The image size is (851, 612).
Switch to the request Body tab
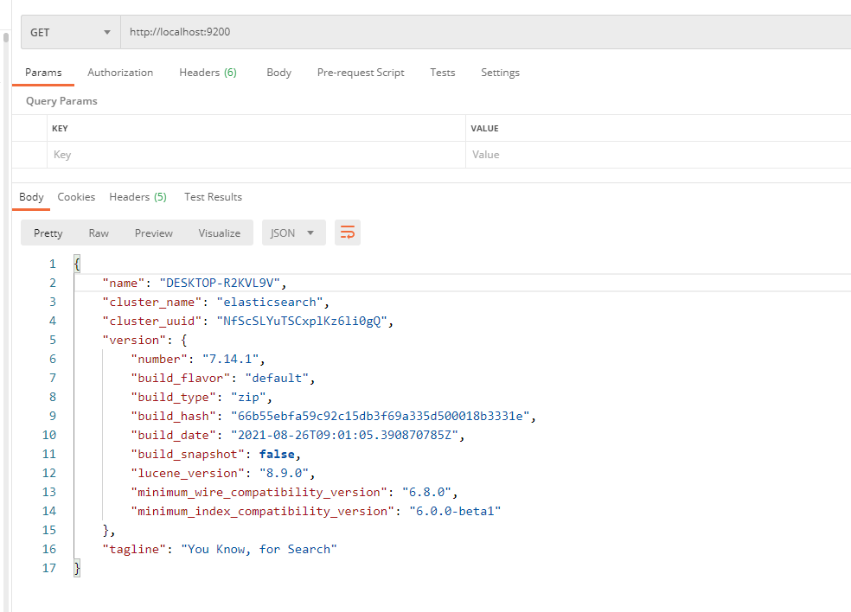click(x=279, y=73)
